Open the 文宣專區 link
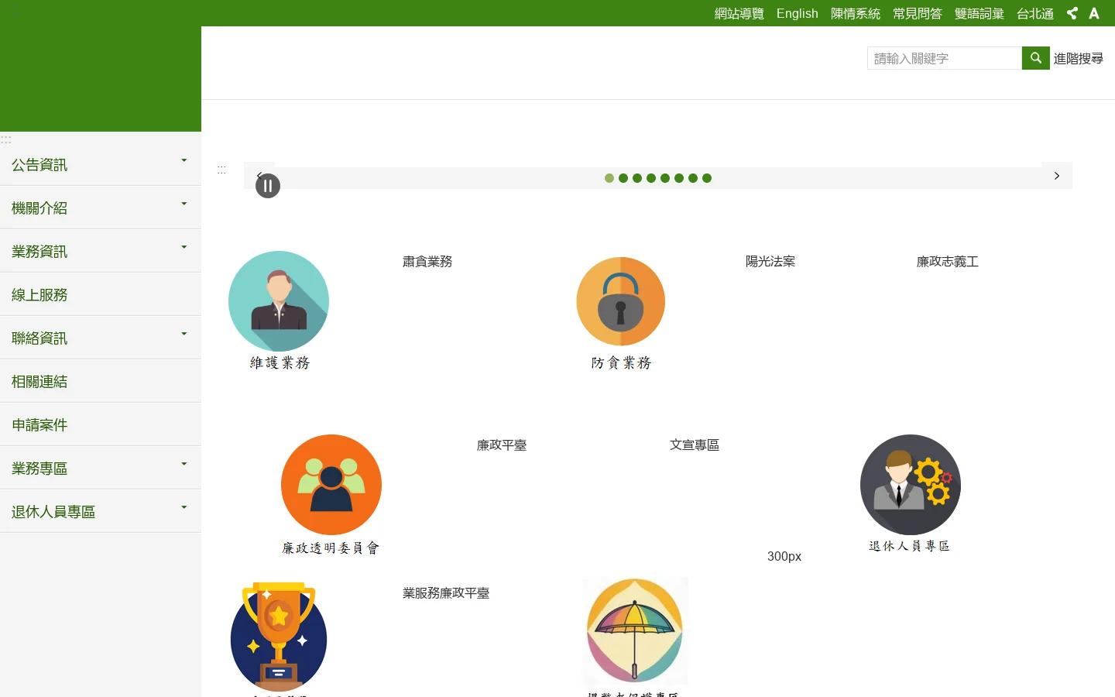The width and height of the screenshot is (1115, 697). (x=695, y=445)
